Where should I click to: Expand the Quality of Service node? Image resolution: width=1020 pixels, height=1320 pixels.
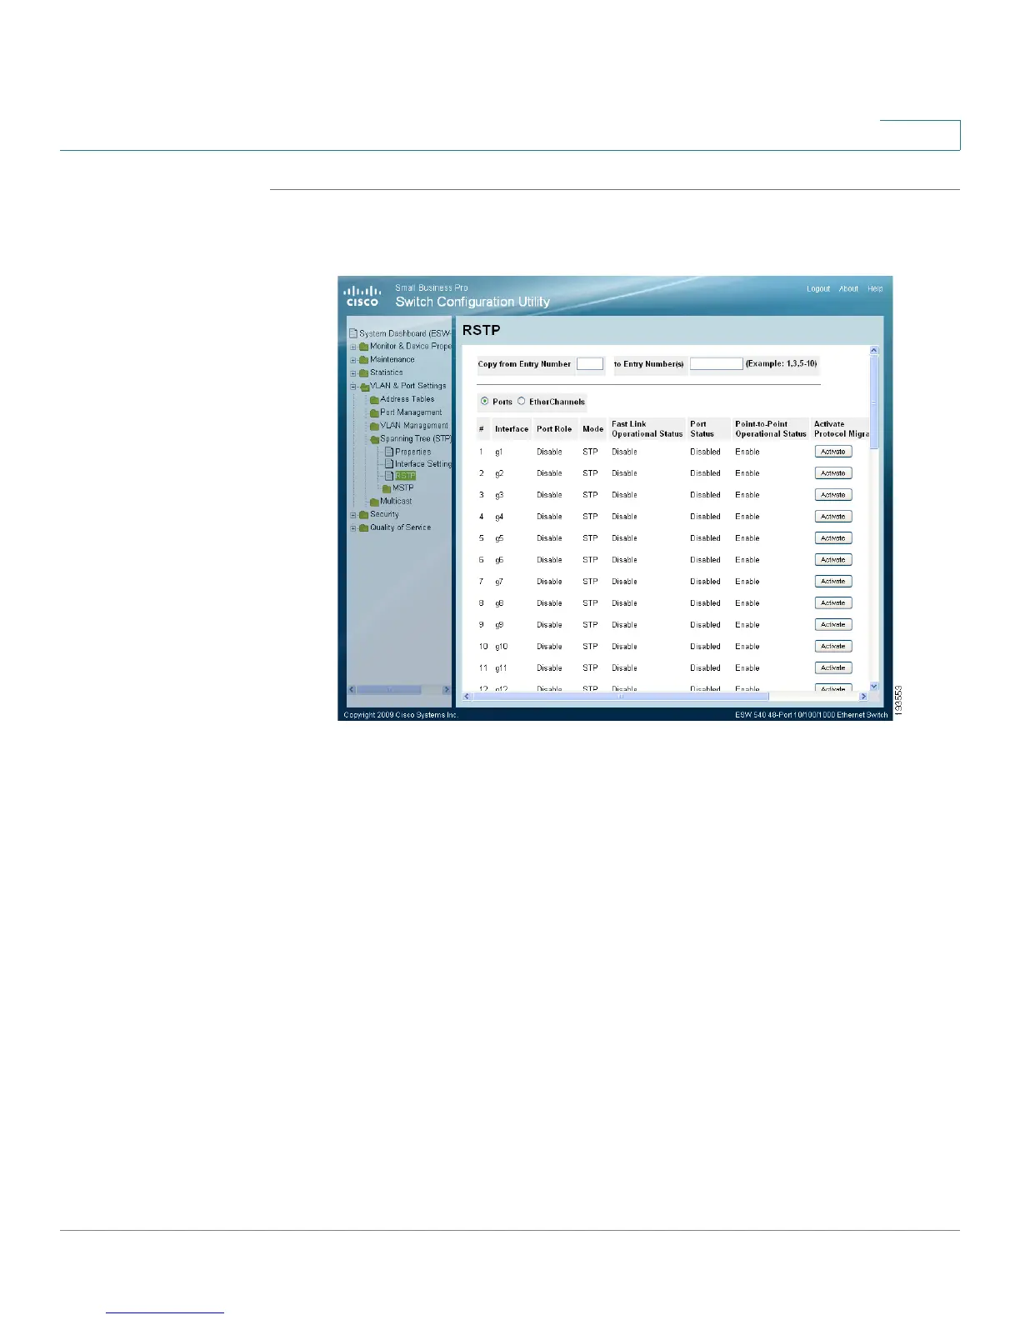[x=353, y=528]
